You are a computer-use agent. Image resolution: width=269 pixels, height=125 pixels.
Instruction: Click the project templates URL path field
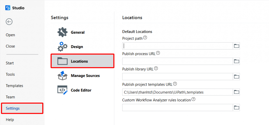[178, 92]
